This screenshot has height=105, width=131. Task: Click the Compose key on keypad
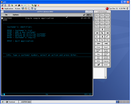[106, 61]
